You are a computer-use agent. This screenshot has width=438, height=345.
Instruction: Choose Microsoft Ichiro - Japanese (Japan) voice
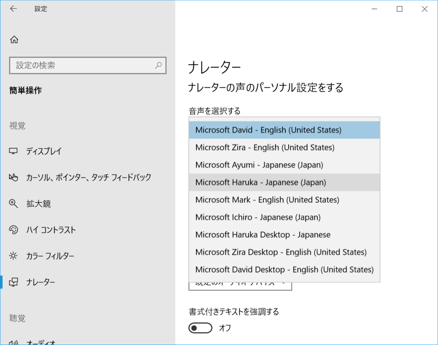(284, 217)
